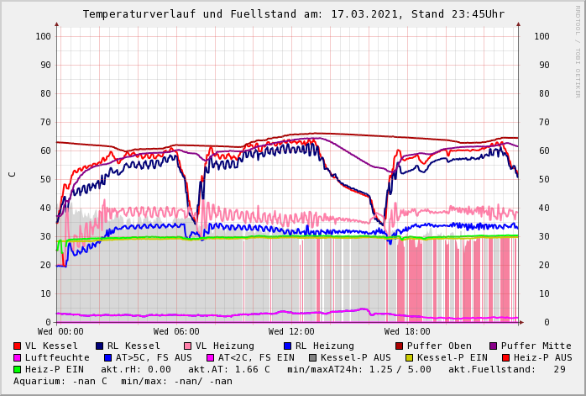Click the red VL Kessel legend swatch
Image resolution: width=586 pixels, height=396 pixels.
coord(17,346)
